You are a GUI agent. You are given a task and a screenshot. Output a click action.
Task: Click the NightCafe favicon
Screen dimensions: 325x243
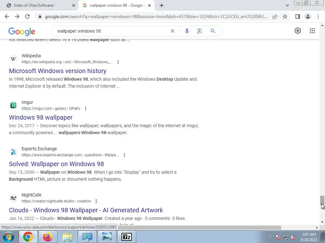13,198
